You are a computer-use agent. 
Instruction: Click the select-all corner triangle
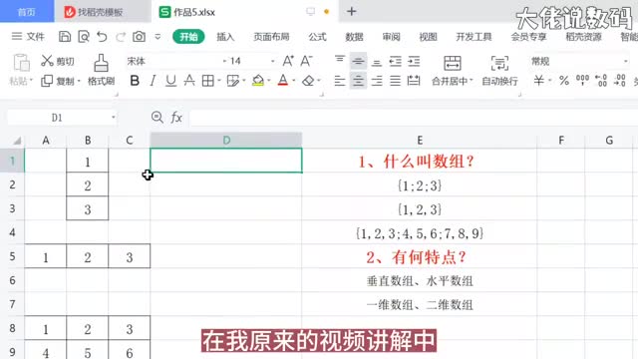coord(16,141)
